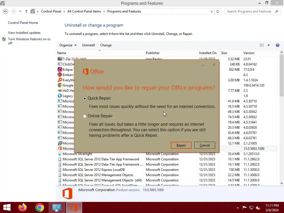Refresh the Programs and Features list
The height and width of the screenshot is (213, 284).
(218, 11)
